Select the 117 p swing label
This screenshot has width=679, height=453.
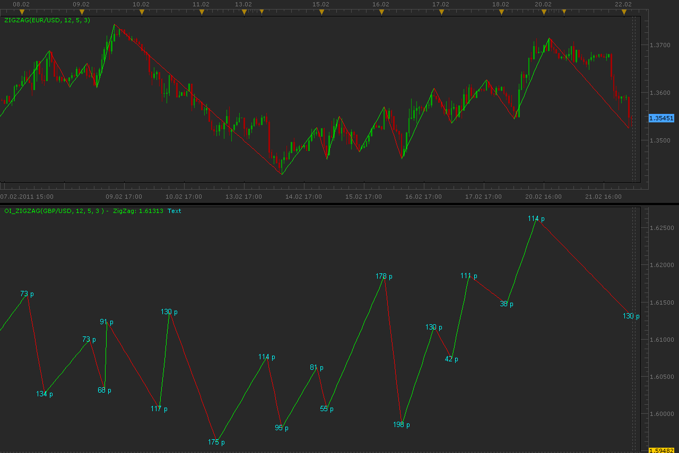coord(159,408)
